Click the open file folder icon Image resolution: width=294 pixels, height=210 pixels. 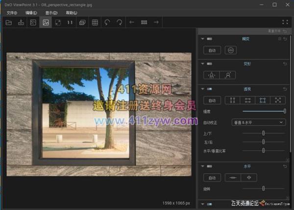(8, 23)
